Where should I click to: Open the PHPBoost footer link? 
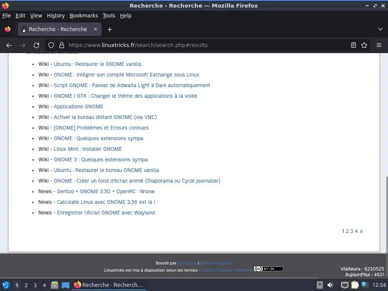[x=187, y=263]
